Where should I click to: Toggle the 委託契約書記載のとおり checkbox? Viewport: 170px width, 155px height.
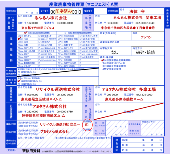19,81
